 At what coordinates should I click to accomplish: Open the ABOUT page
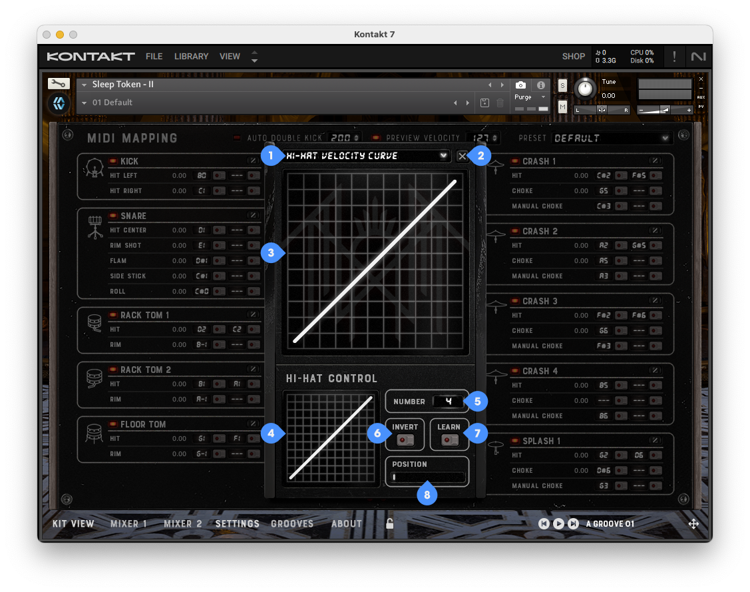coord(346,524)
